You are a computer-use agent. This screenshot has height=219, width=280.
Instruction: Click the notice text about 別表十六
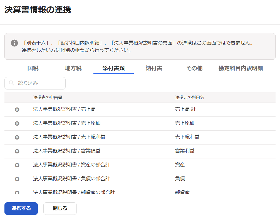138,46
